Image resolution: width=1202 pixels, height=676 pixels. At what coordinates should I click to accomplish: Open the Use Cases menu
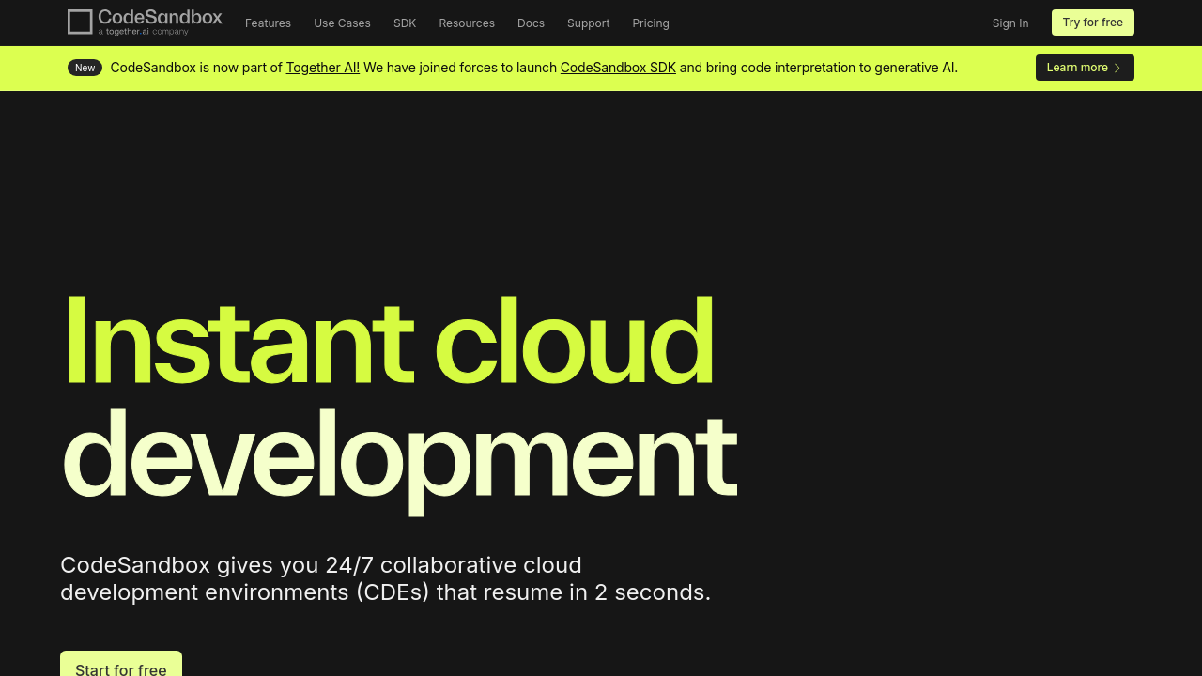click(x=342, y=23)
